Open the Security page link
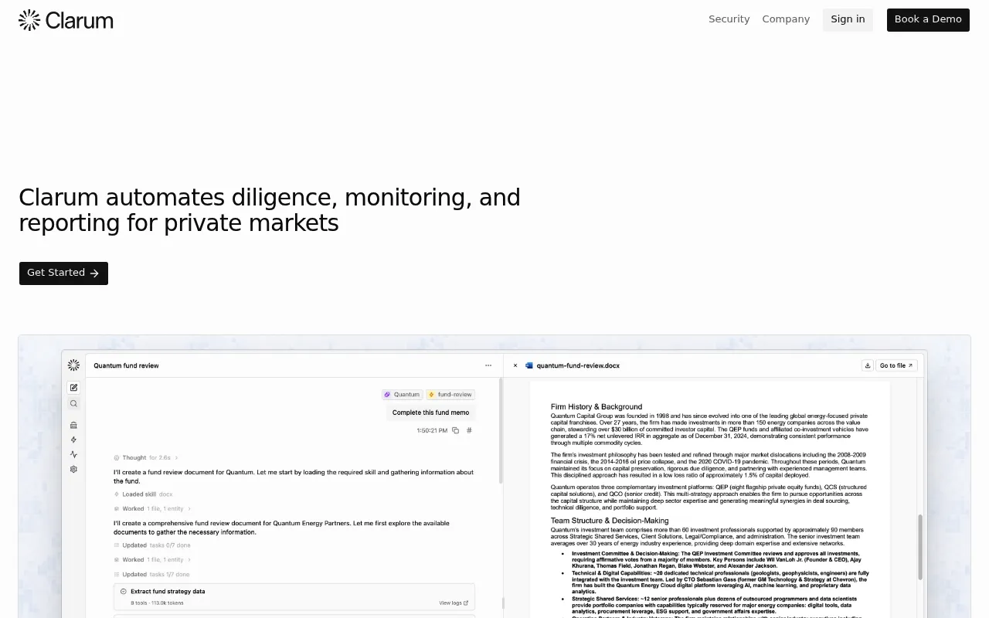Image resolution: width=989 pixels, height=618 pixels. [729, 19]
